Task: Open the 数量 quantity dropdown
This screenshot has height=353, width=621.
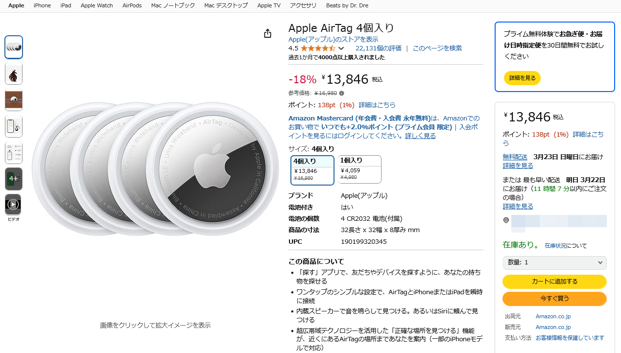Action: (554, 262)
